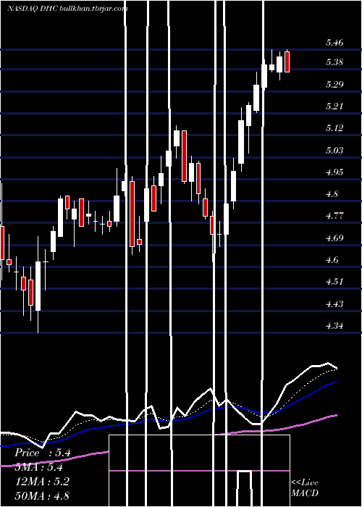This screenshot has width=362, height=507.
Task: Click the 4.43 price axis label
Action: pos(334,304)
